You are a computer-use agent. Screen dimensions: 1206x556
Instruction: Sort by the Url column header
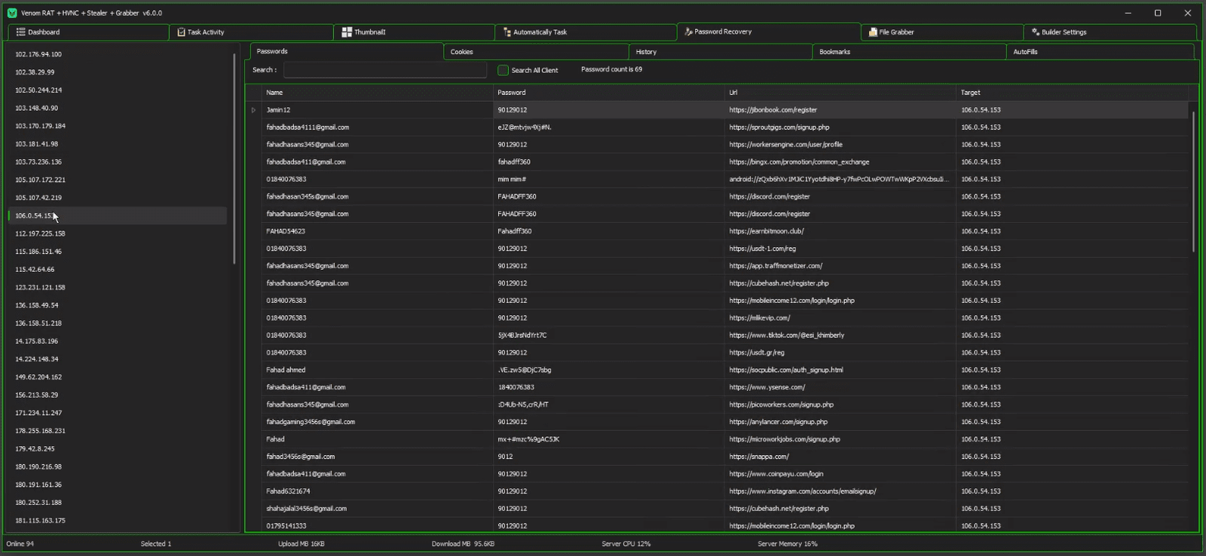pyautogui.click(x=840, y=93)
